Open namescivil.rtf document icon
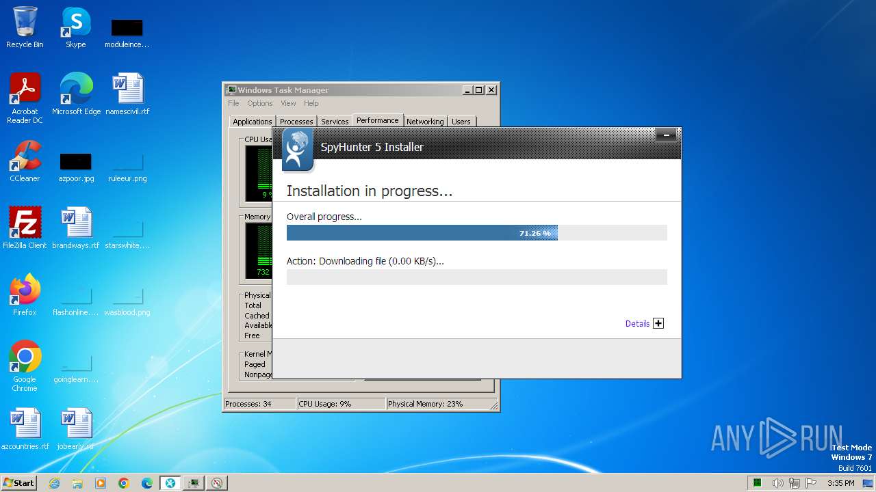 coord(127,94)
